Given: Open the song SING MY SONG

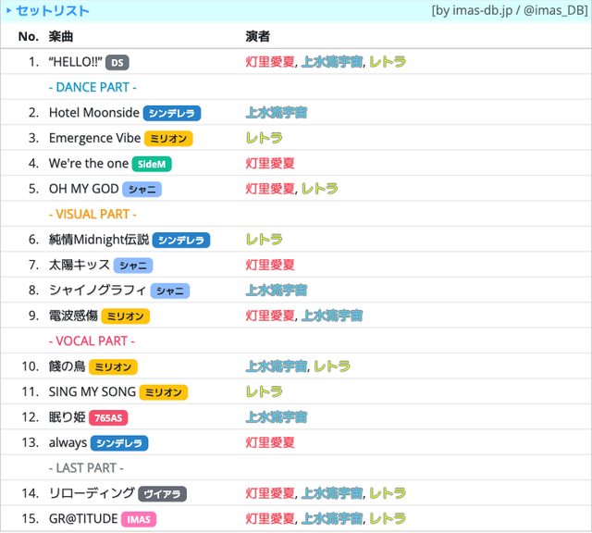Looking at the screenshot, I should click(x=92, y=392).
